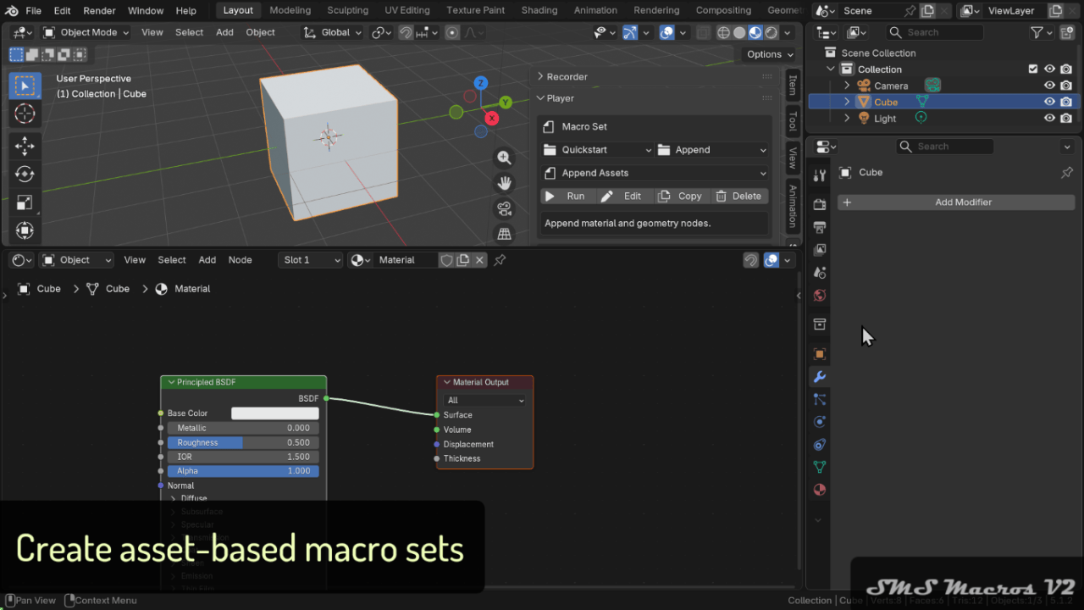Open the Render menu

pyautogui.click(x=99, y=10)
